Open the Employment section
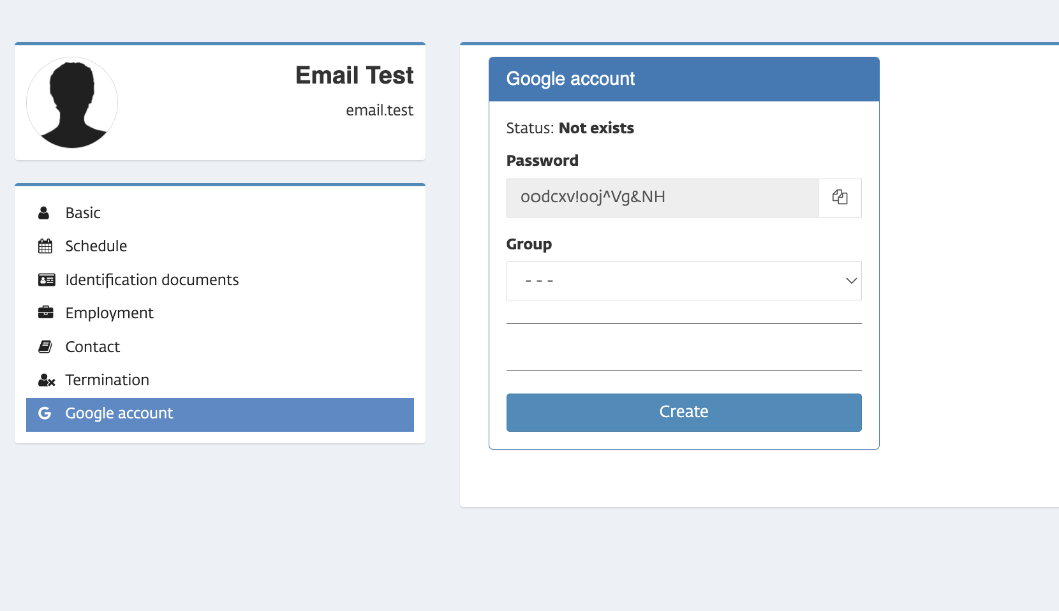This screenshot has width=1059, height=611. pos(220,313)
